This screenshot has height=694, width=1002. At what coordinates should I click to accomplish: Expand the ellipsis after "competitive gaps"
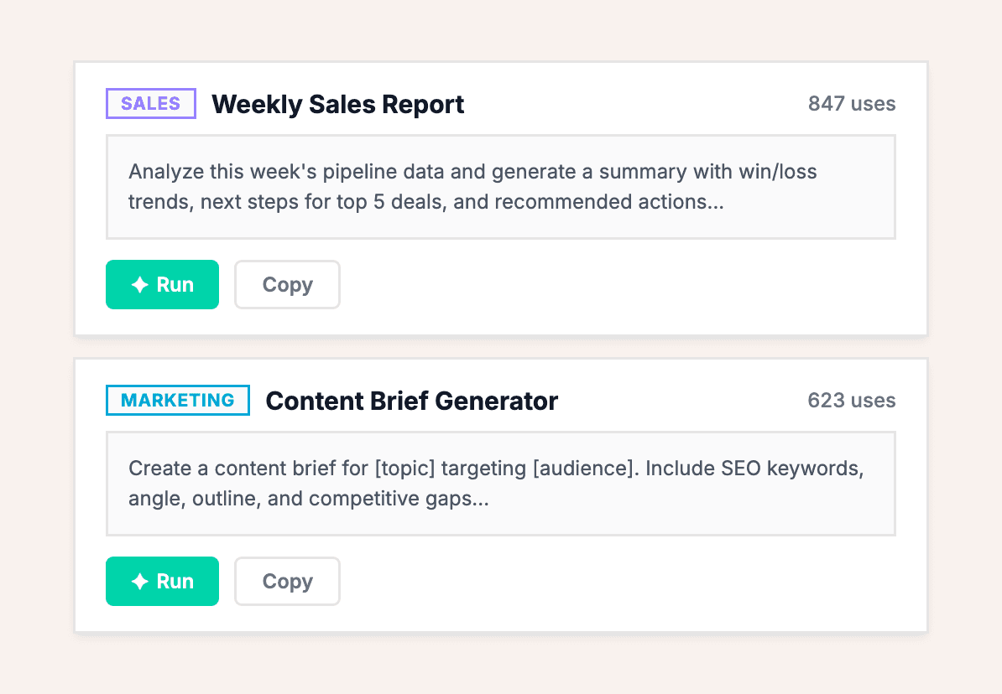(482, 500)
